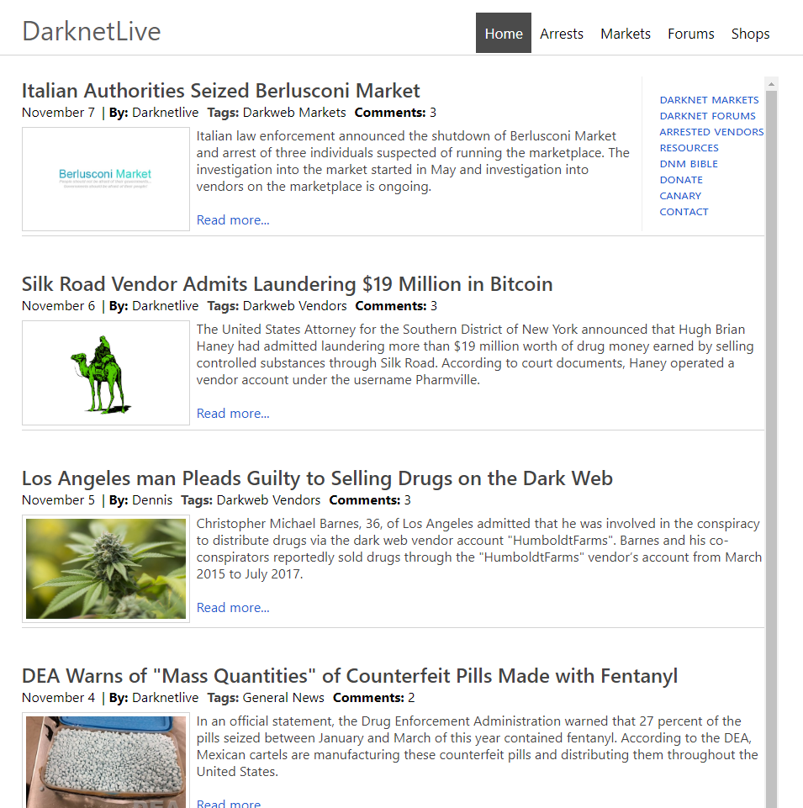Select the Home nav tab
Viewport: 803px width, 808px height.
[x=504, y=33]
